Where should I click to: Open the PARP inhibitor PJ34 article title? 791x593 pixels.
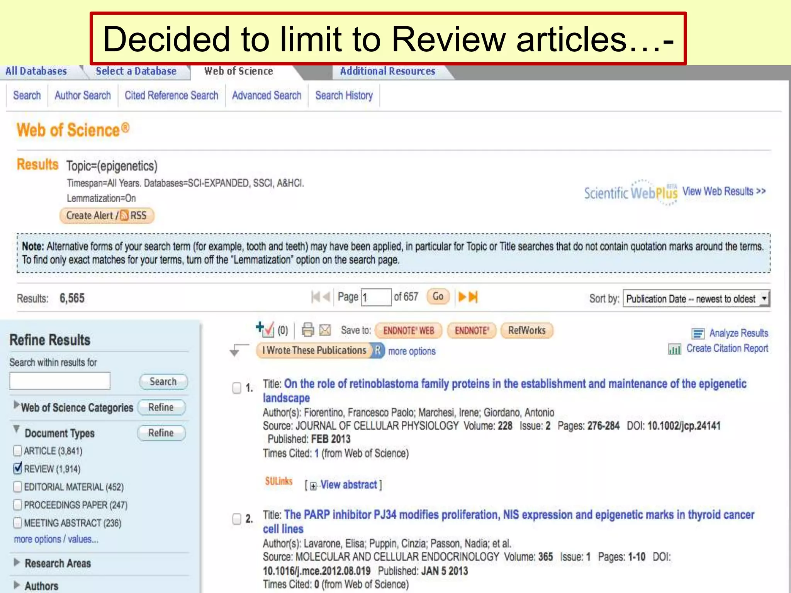[x=508, y=522]
